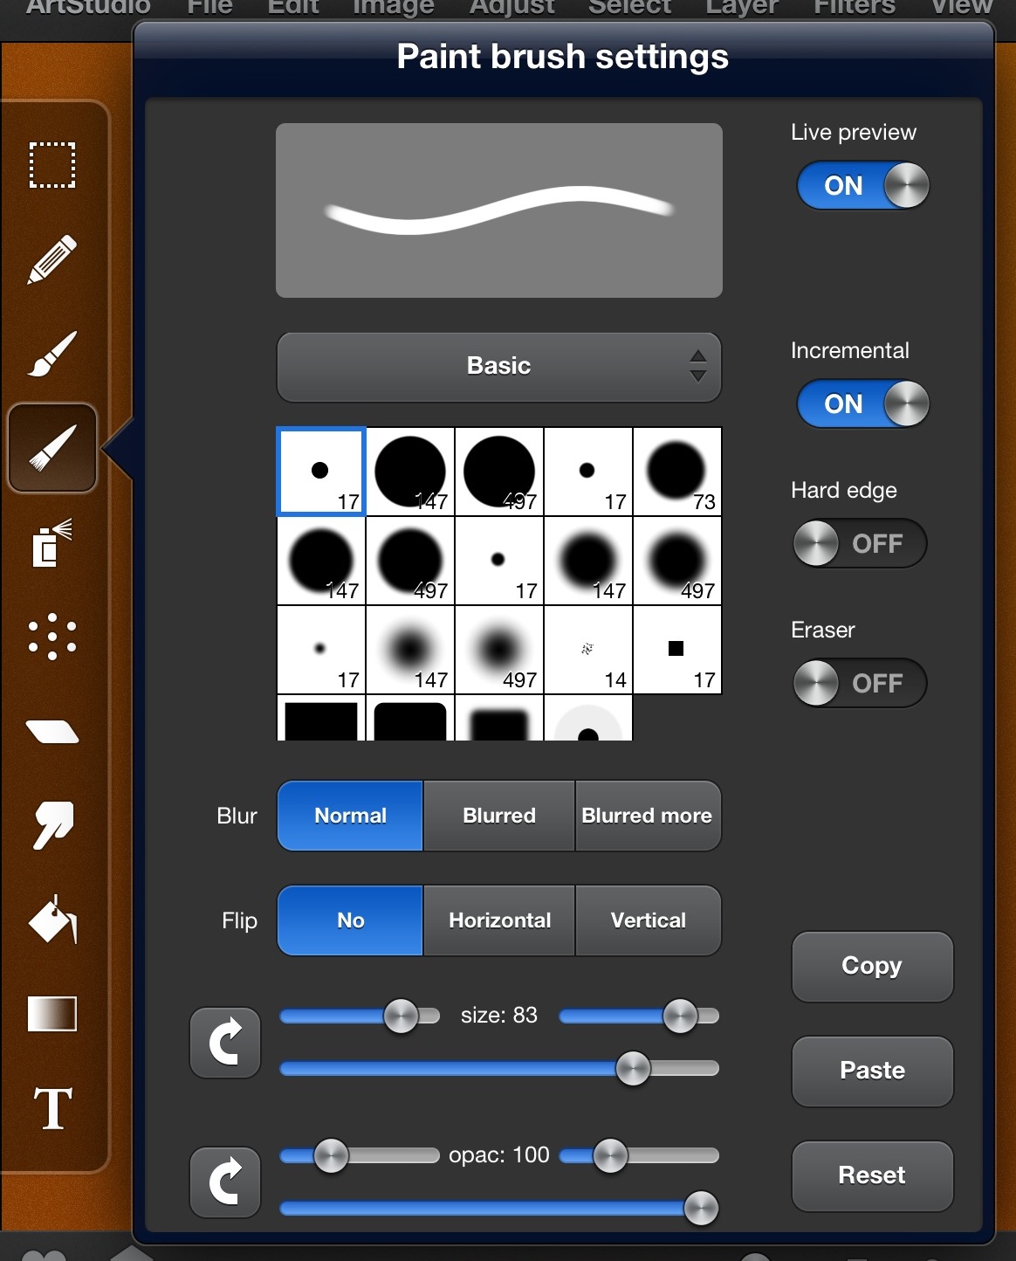1016x1261 pixels.
Task: Open the Filters menu
Action: pos(854,9)
